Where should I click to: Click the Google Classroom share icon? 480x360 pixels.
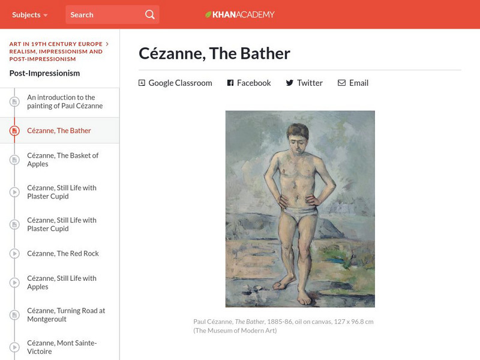click(142, 83)
